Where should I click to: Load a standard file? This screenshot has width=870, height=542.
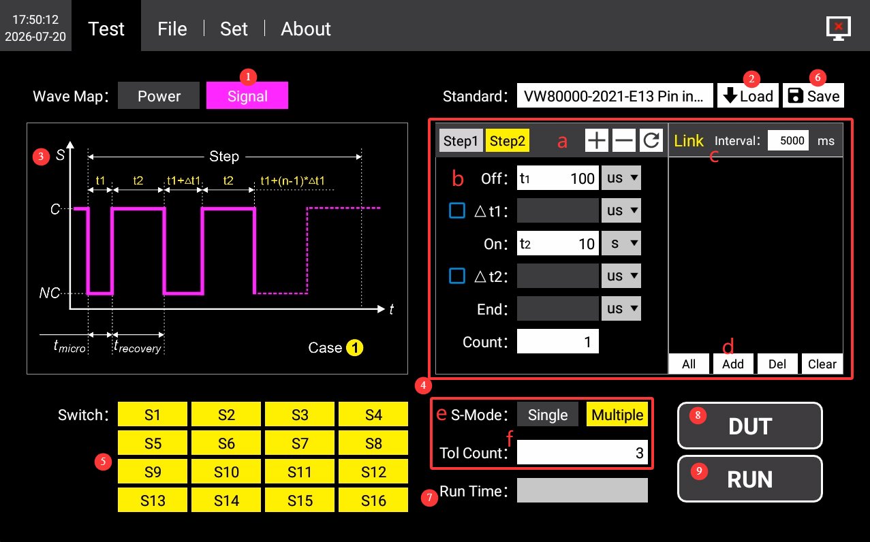click(x=748, y=96)
